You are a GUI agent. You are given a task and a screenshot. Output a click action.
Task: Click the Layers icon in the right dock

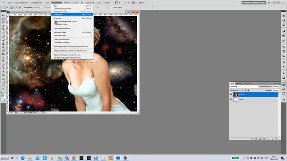tap(283, 85)
